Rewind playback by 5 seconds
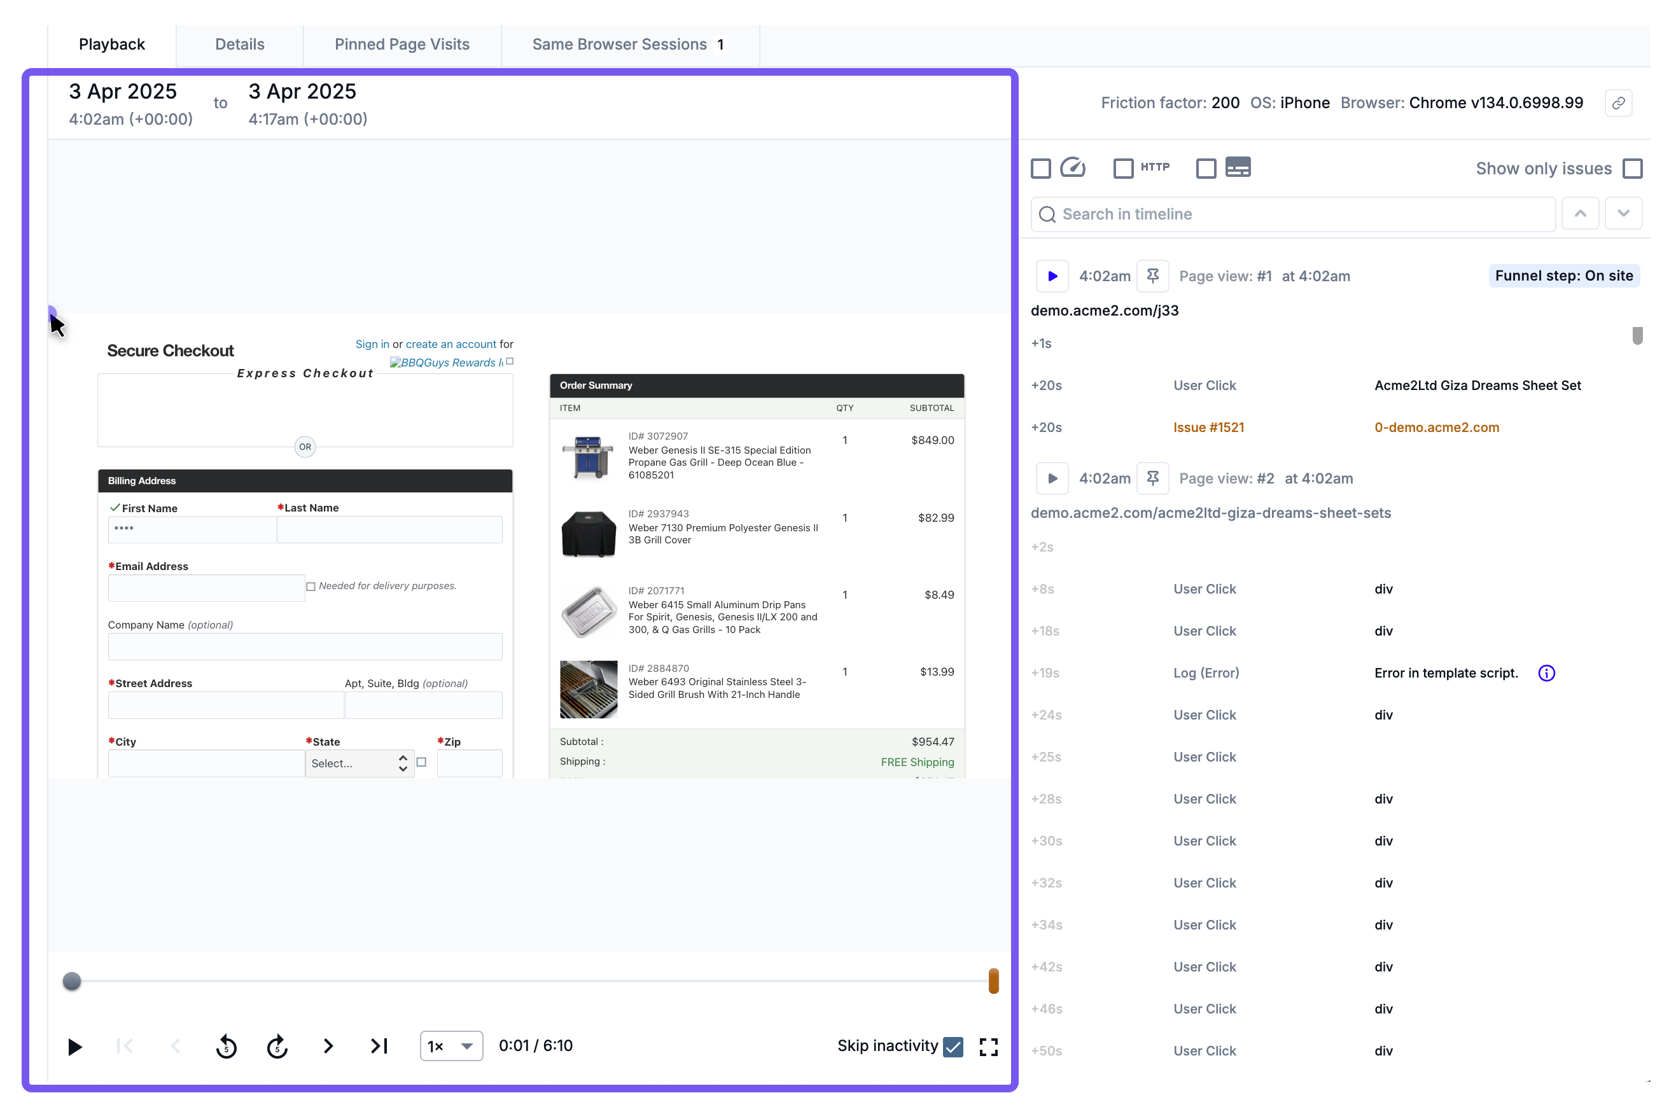The image size is (1676, 1114). click(x=226, y=1047)
